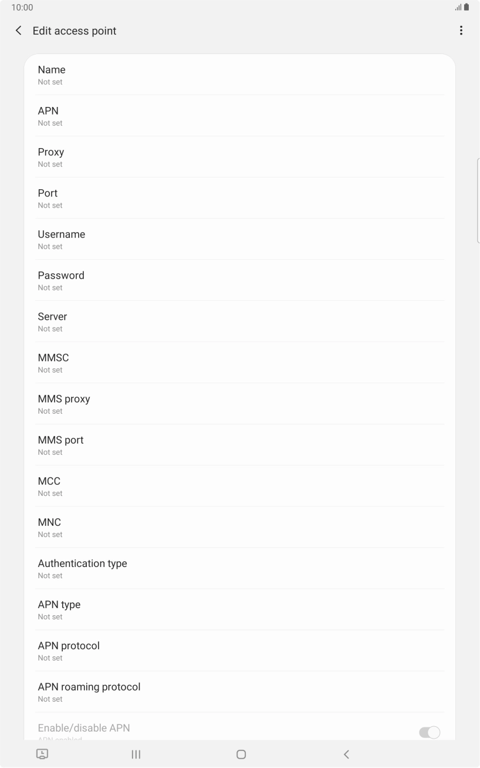Image resolution: width=480 pixels, height=768 pixels.
Task: Tap the MCC setting row
Action: coord(239,486)
